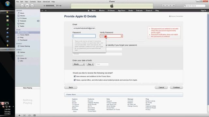The image size is (209, 117).
Task: Click the high-volume speaker icon
Action: [x=60, y=6]
